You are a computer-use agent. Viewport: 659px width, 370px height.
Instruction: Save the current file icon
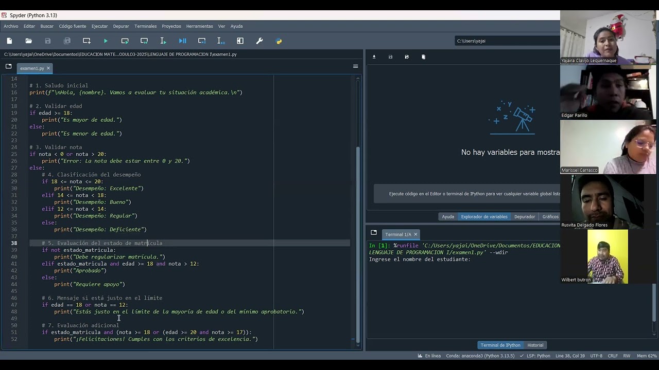click(48, 41)
